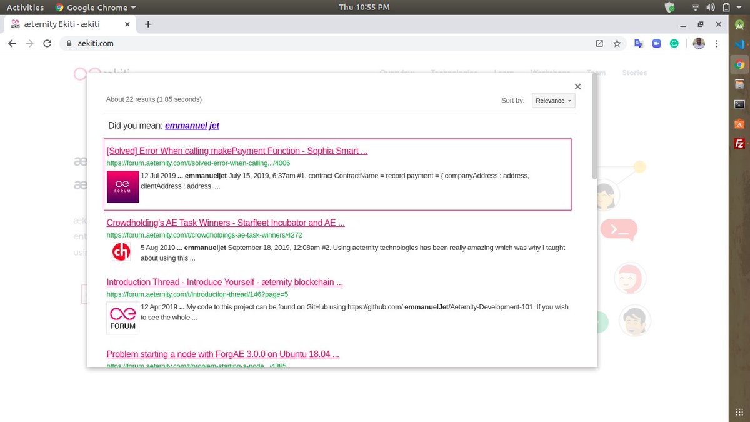Viewport: 750px width, 422px height.
Task: Close the search results overlay
Action: (x=577, y=87)
